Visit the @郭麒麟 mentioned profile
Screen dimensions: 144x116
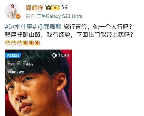click(50, 27)
